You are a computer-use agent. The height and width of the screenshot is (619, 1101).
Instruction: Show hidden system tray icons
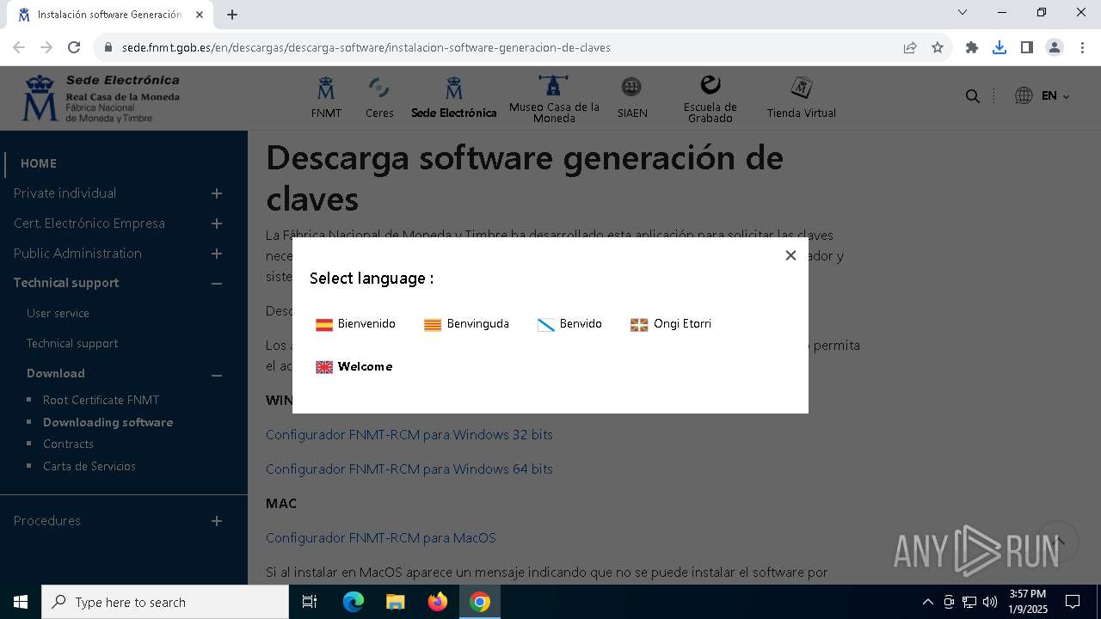927,602
